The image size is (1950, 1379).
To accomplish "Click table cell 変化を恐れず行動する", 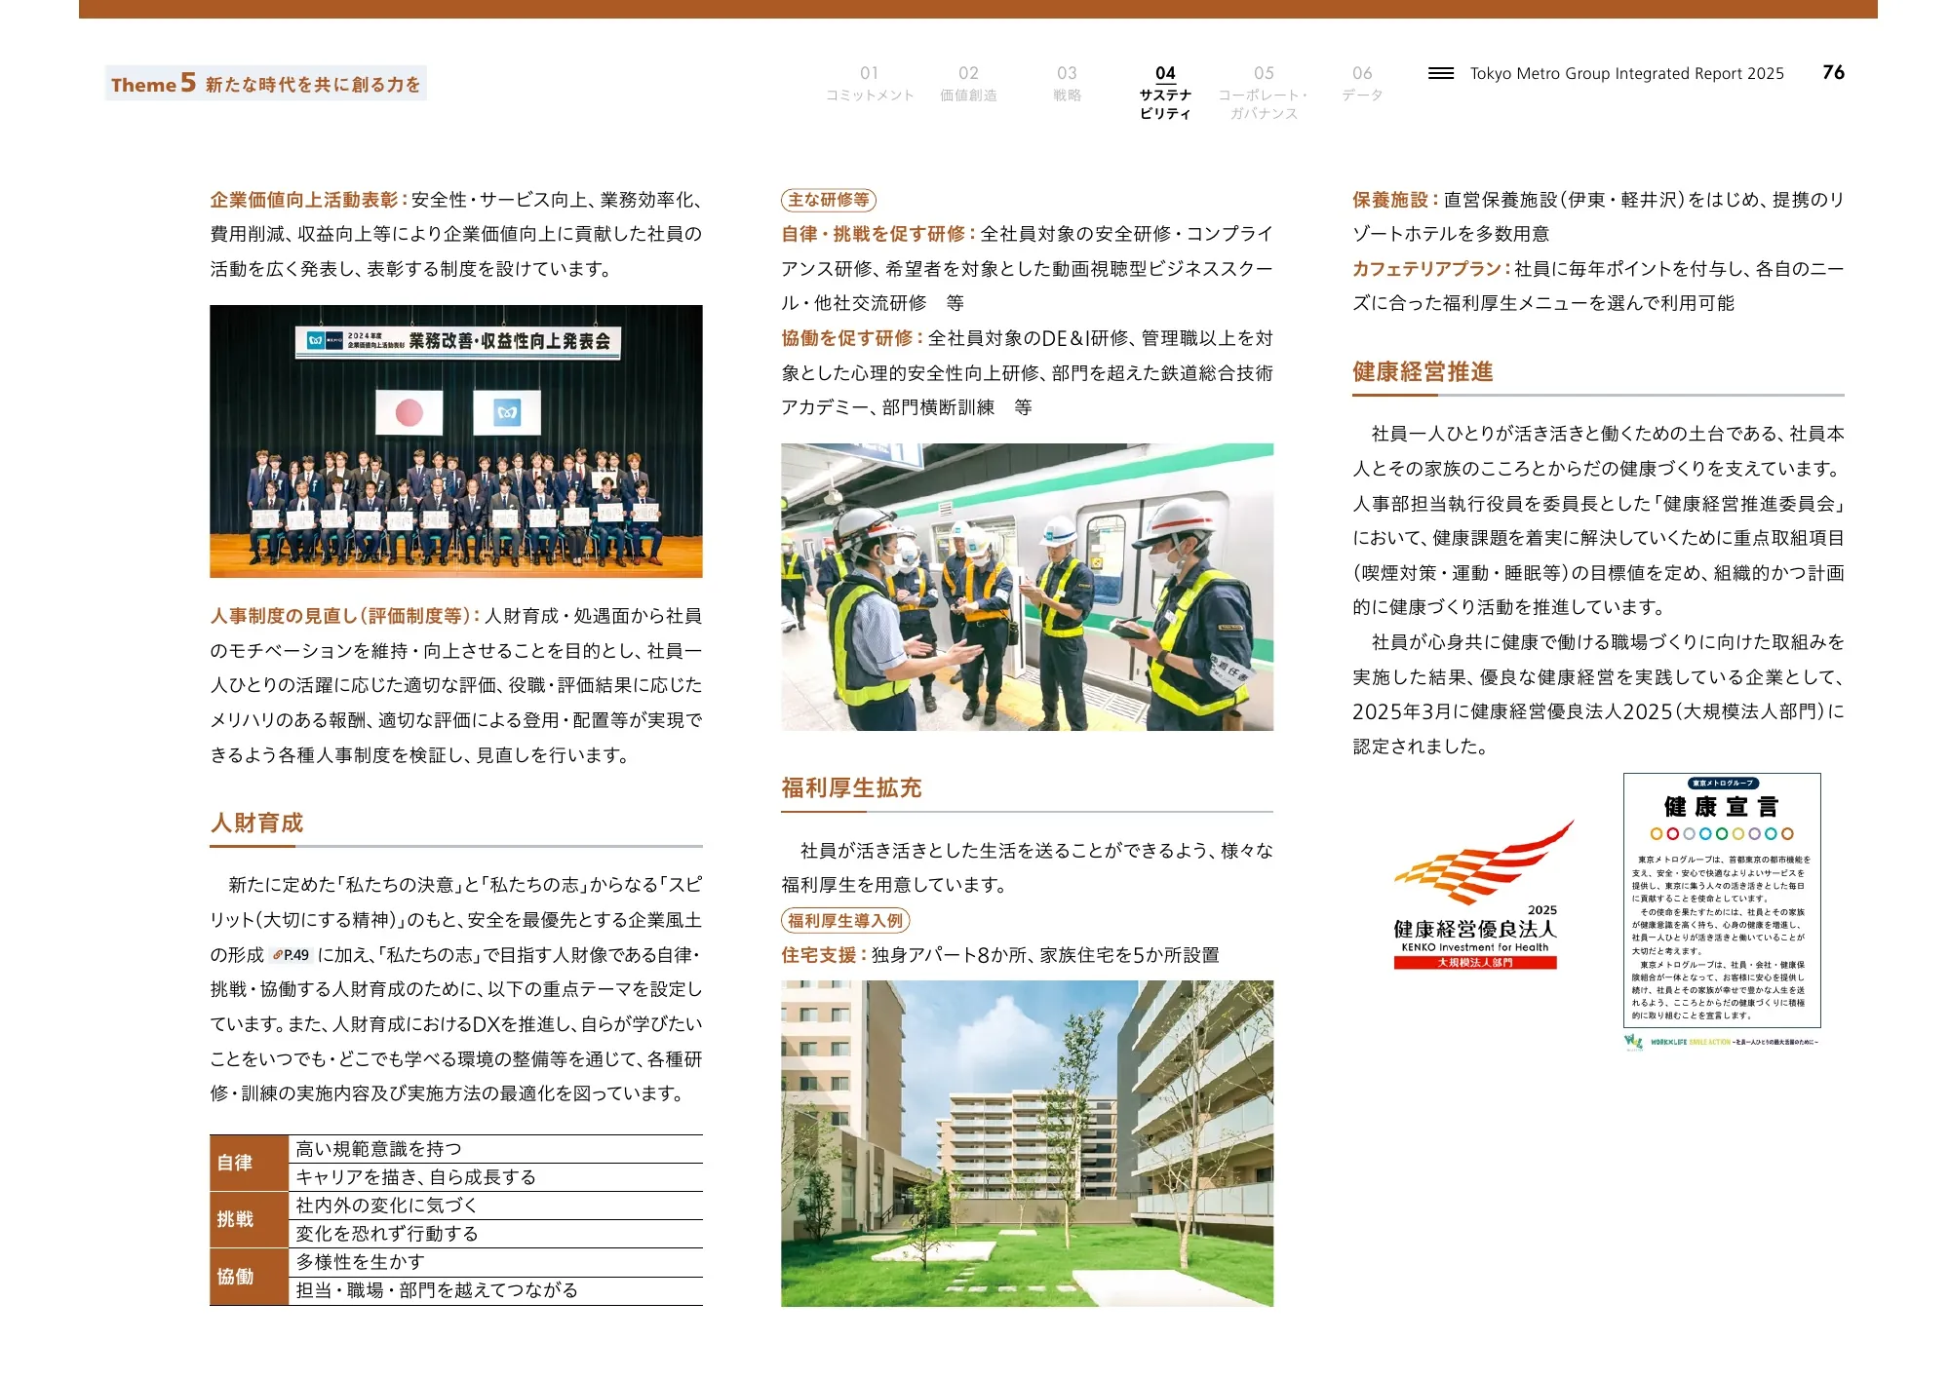I will [495, 1234].
